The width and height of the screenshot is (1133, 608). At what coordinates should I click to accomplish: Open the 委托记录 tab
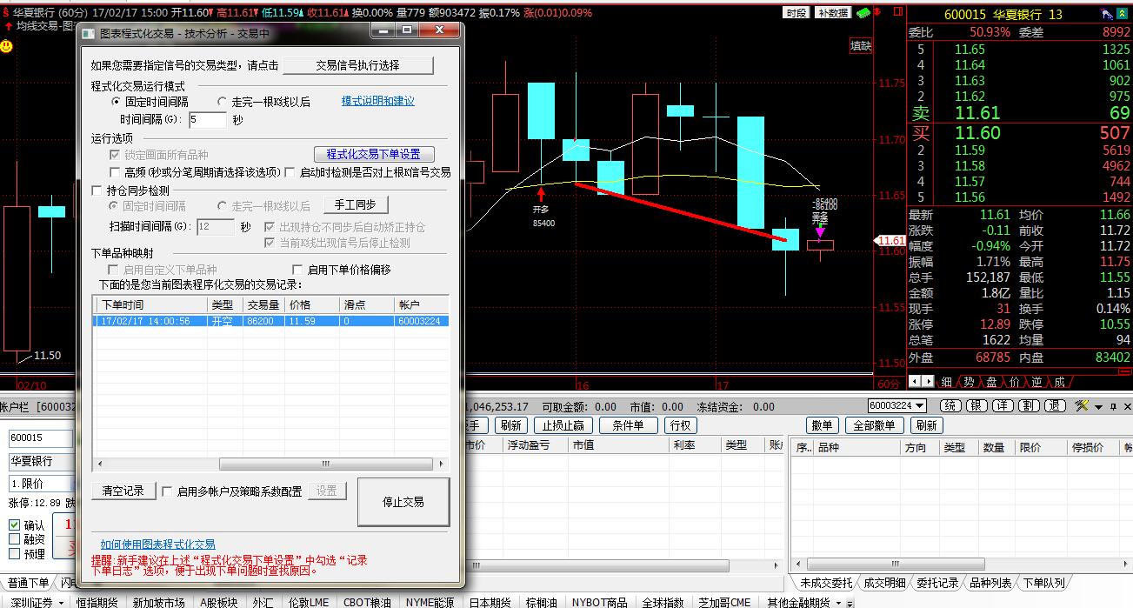[937, 583]
